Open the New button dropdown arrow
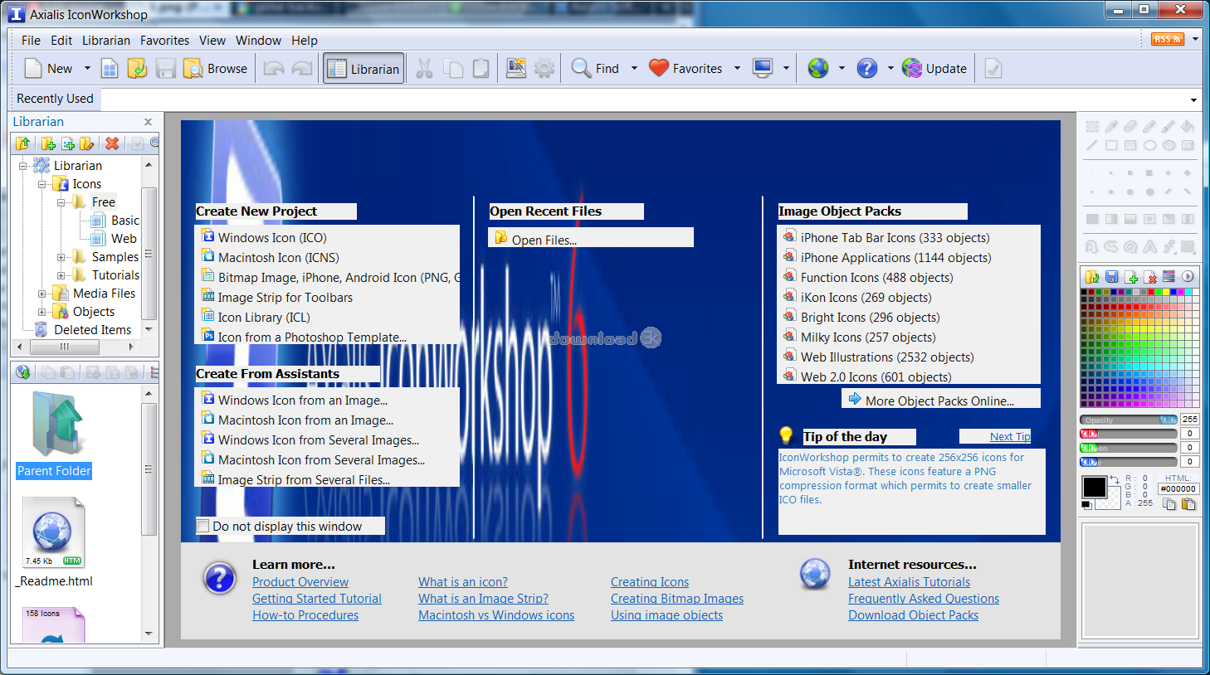The width and height of the screenshot is (1210, 675). point(87,68)
